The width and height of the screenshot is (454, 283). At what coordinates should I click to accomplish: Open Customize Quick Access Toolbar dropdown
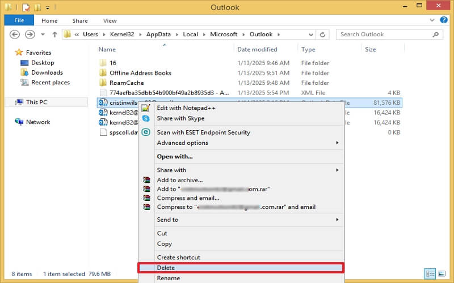[48, 7]
